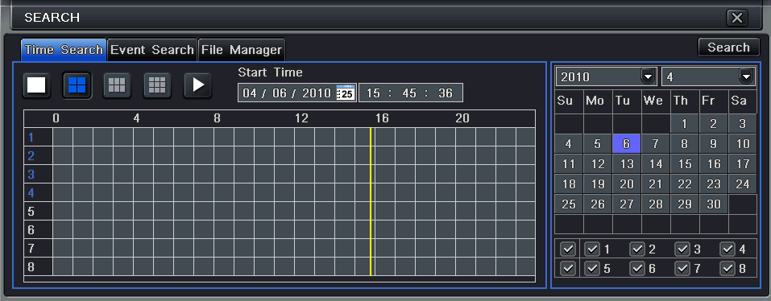Close the SEARCH window
Viewport: 771px width, 301px height.
click(736, 19)
